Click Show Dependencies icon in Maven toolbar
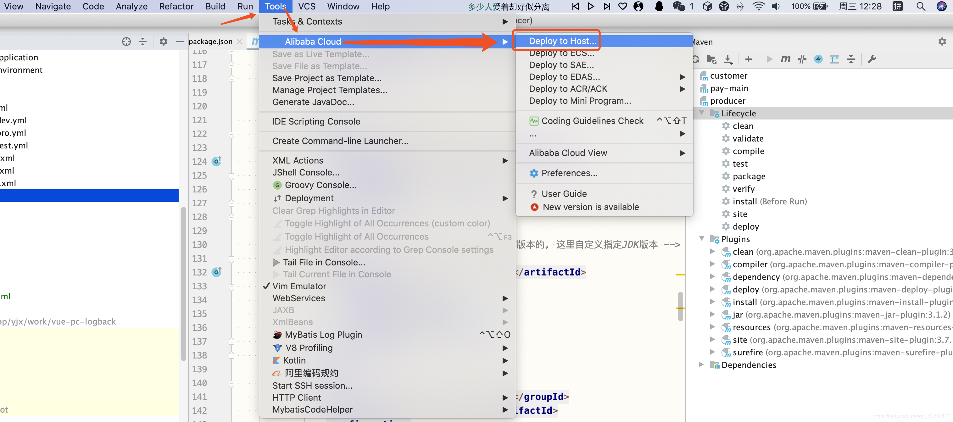Screen dimensions: 953x422 835,59
